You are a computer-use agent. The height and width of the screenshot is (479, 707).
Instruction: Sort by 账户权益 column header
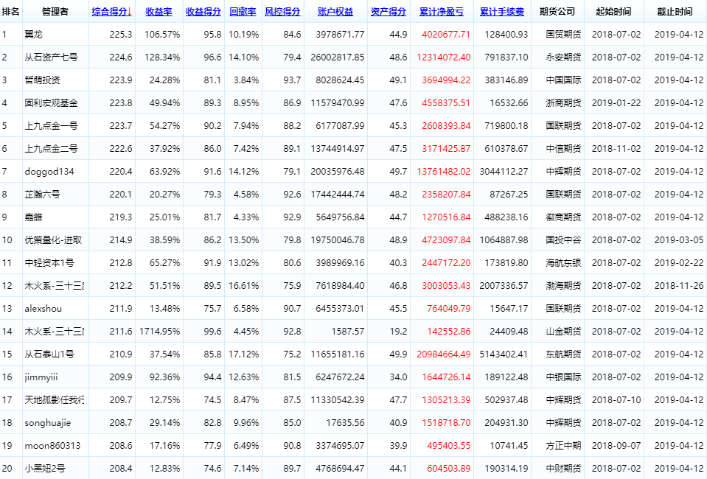click(335, 12)
